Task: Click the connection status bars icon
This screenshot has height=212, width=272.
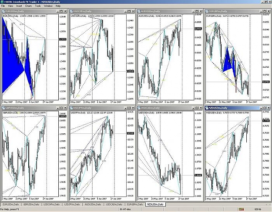Action: (241, 209)
